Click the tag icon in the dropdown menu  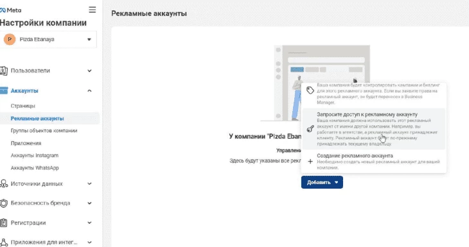click(310, 90)
